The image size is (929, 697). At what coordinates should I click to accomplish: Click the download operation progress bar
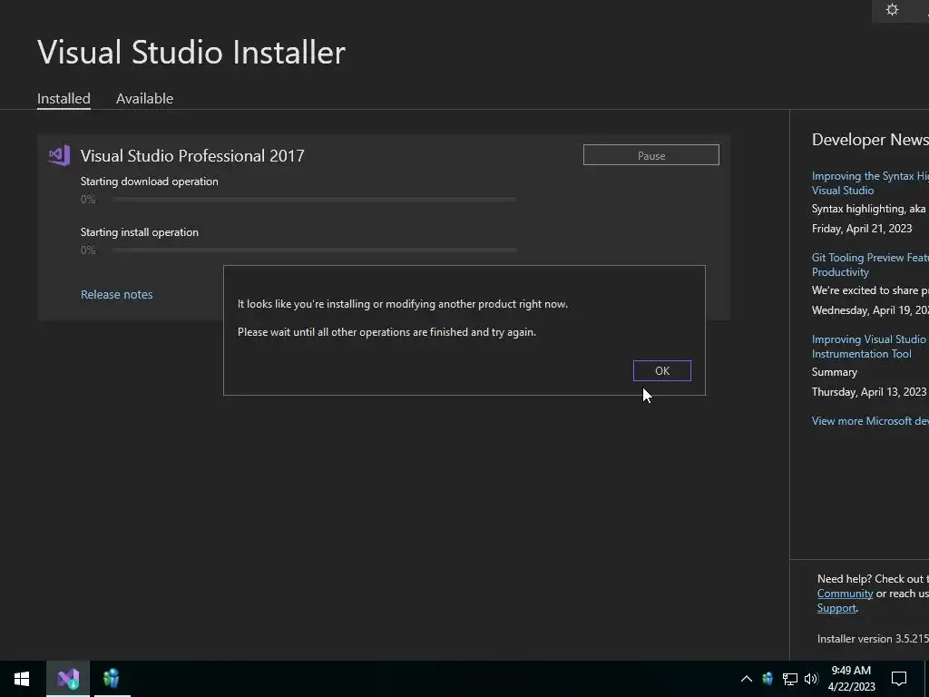tap(314, 200)
